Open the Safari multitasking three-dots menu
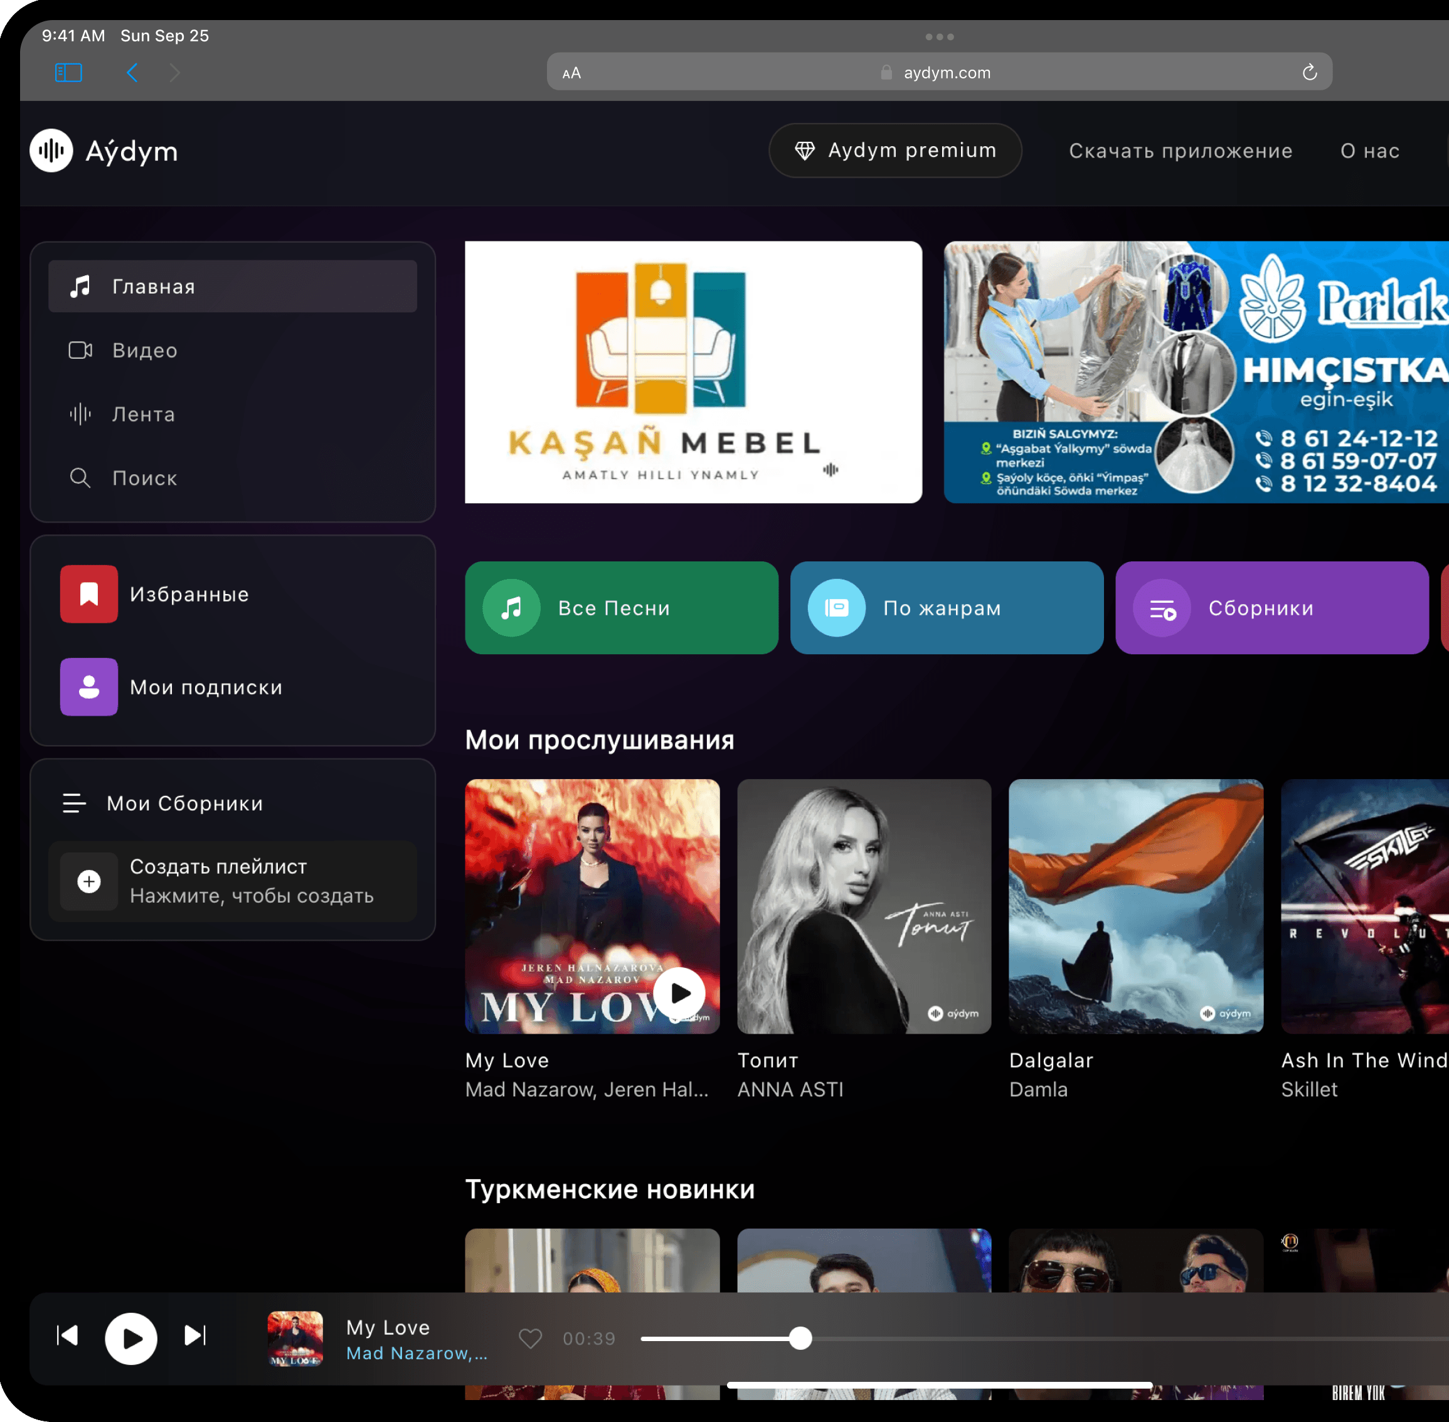 click(940, 36)
